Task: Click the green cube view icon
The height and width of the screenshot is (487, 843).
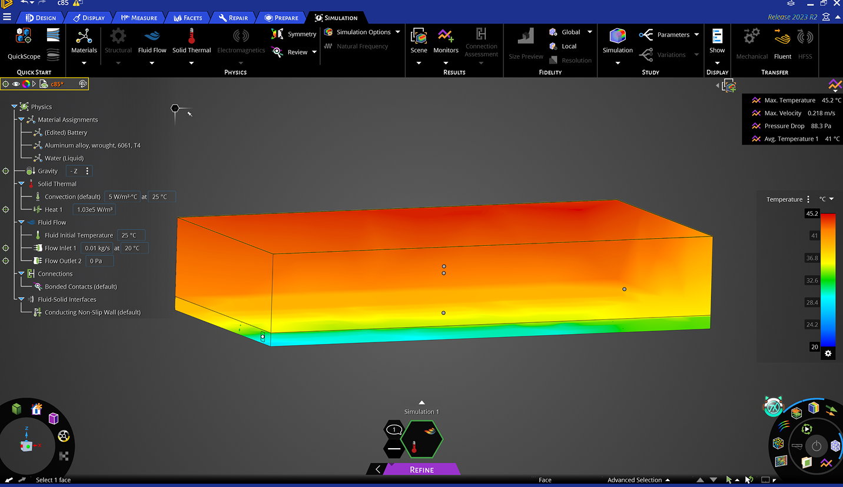Action: (16, 408)
